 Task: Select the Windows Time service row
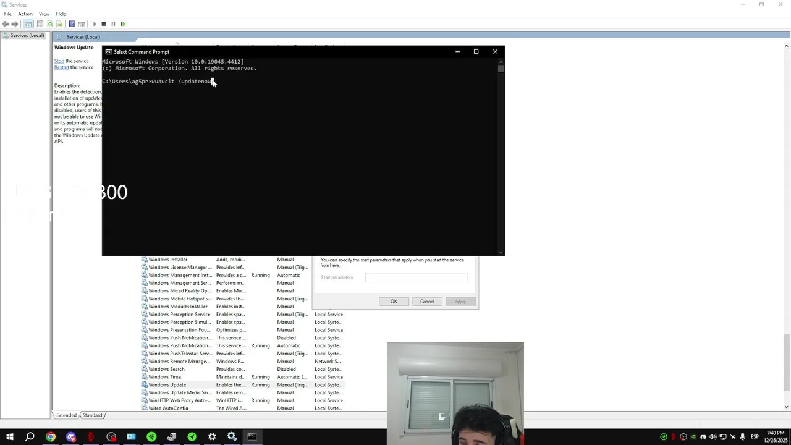242,377
